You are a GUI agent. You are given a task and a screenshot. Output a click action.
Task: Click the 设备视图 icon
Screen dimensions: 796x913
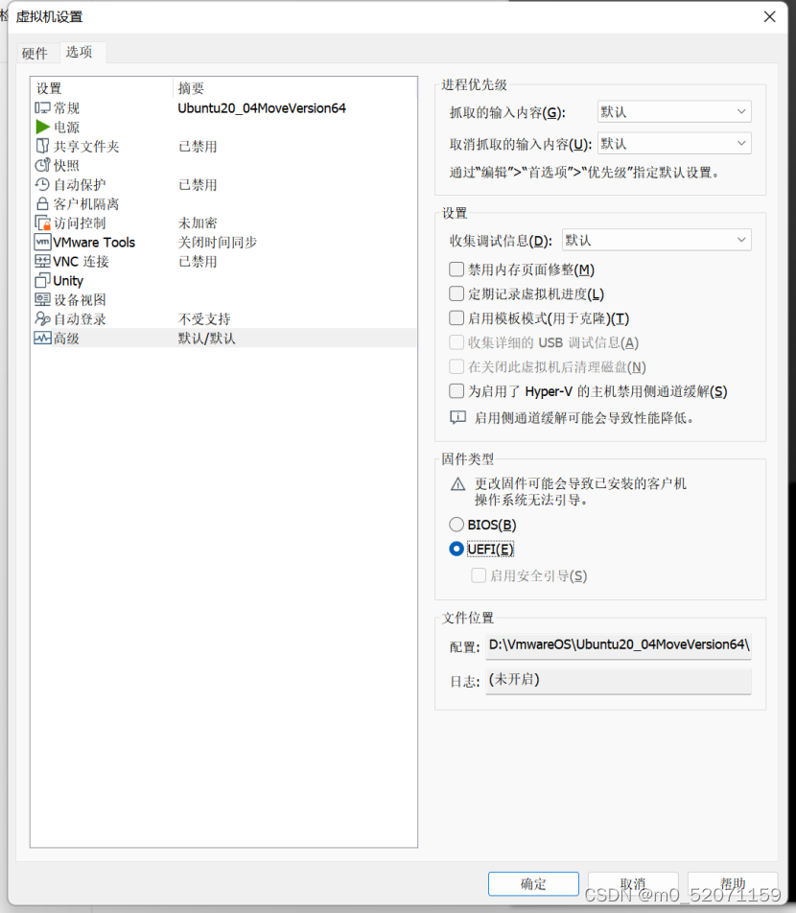(42, 300)
